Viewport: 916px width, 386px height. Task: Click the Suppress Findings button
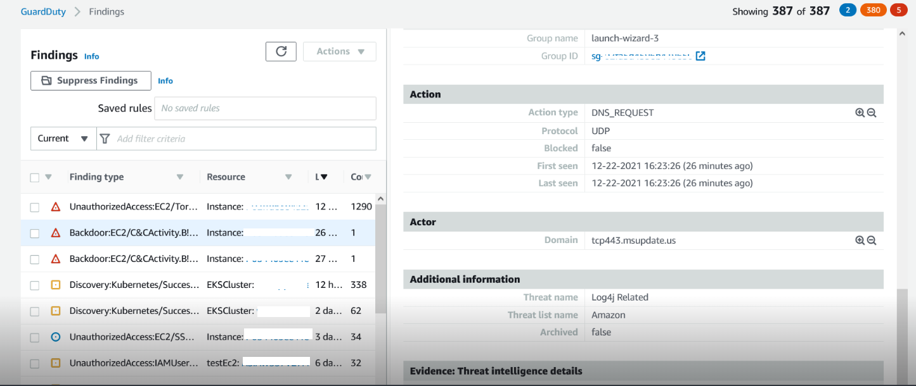pos(90,80)
